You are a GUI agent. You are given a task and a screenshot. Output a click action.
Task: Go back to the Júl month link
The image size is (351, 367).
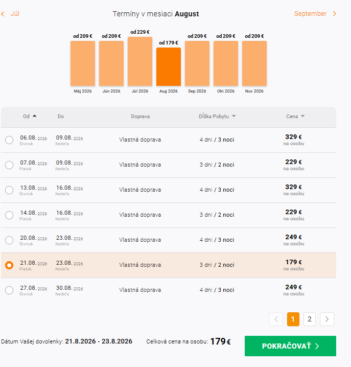15,14
